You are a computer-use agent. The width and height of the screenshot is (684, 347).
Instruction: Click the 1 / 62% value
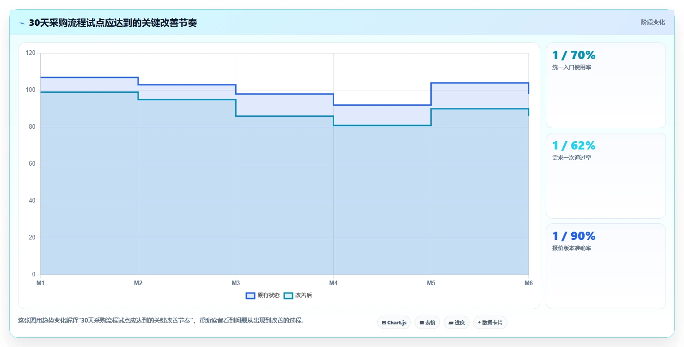point(574,145)
